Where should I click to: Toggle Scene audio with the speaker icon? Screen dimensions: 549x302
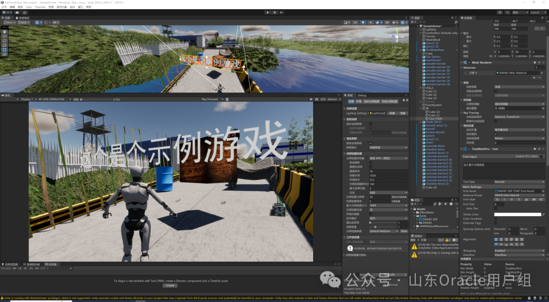click(x=371, y=22)
